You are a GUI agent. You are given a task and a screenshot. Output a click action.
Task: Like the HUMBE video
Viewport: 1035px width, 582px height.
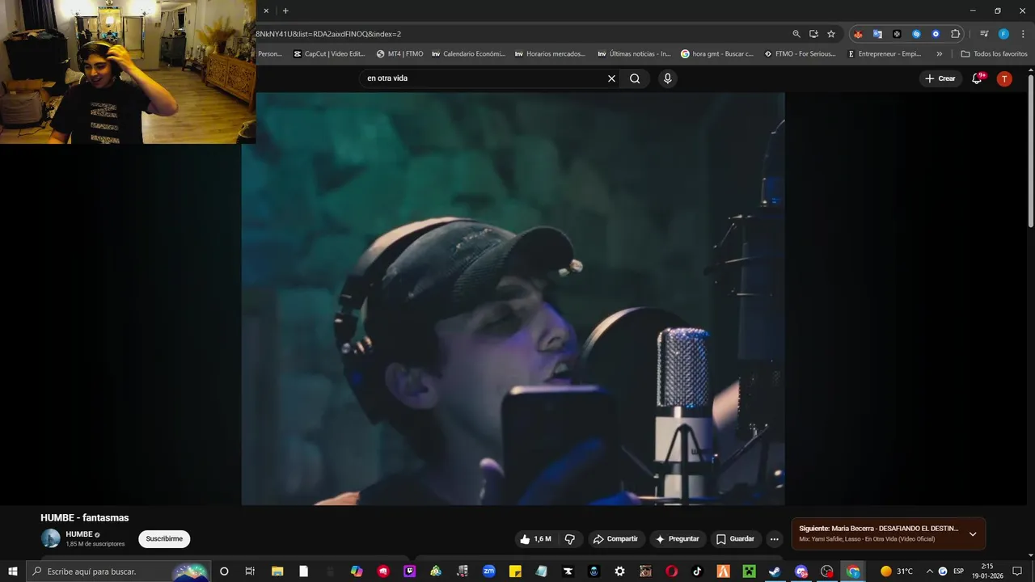point(535,539)
